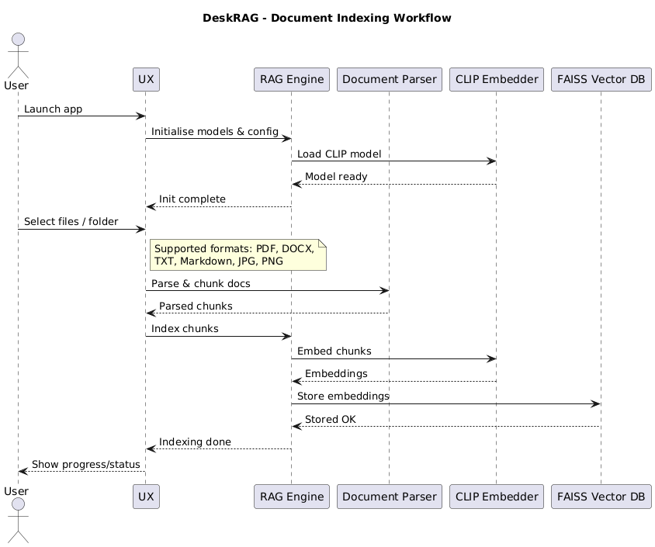The image size is (655, 547).
Task: Click the 'Init complete' return label
Action: click(x=192, y=199)
